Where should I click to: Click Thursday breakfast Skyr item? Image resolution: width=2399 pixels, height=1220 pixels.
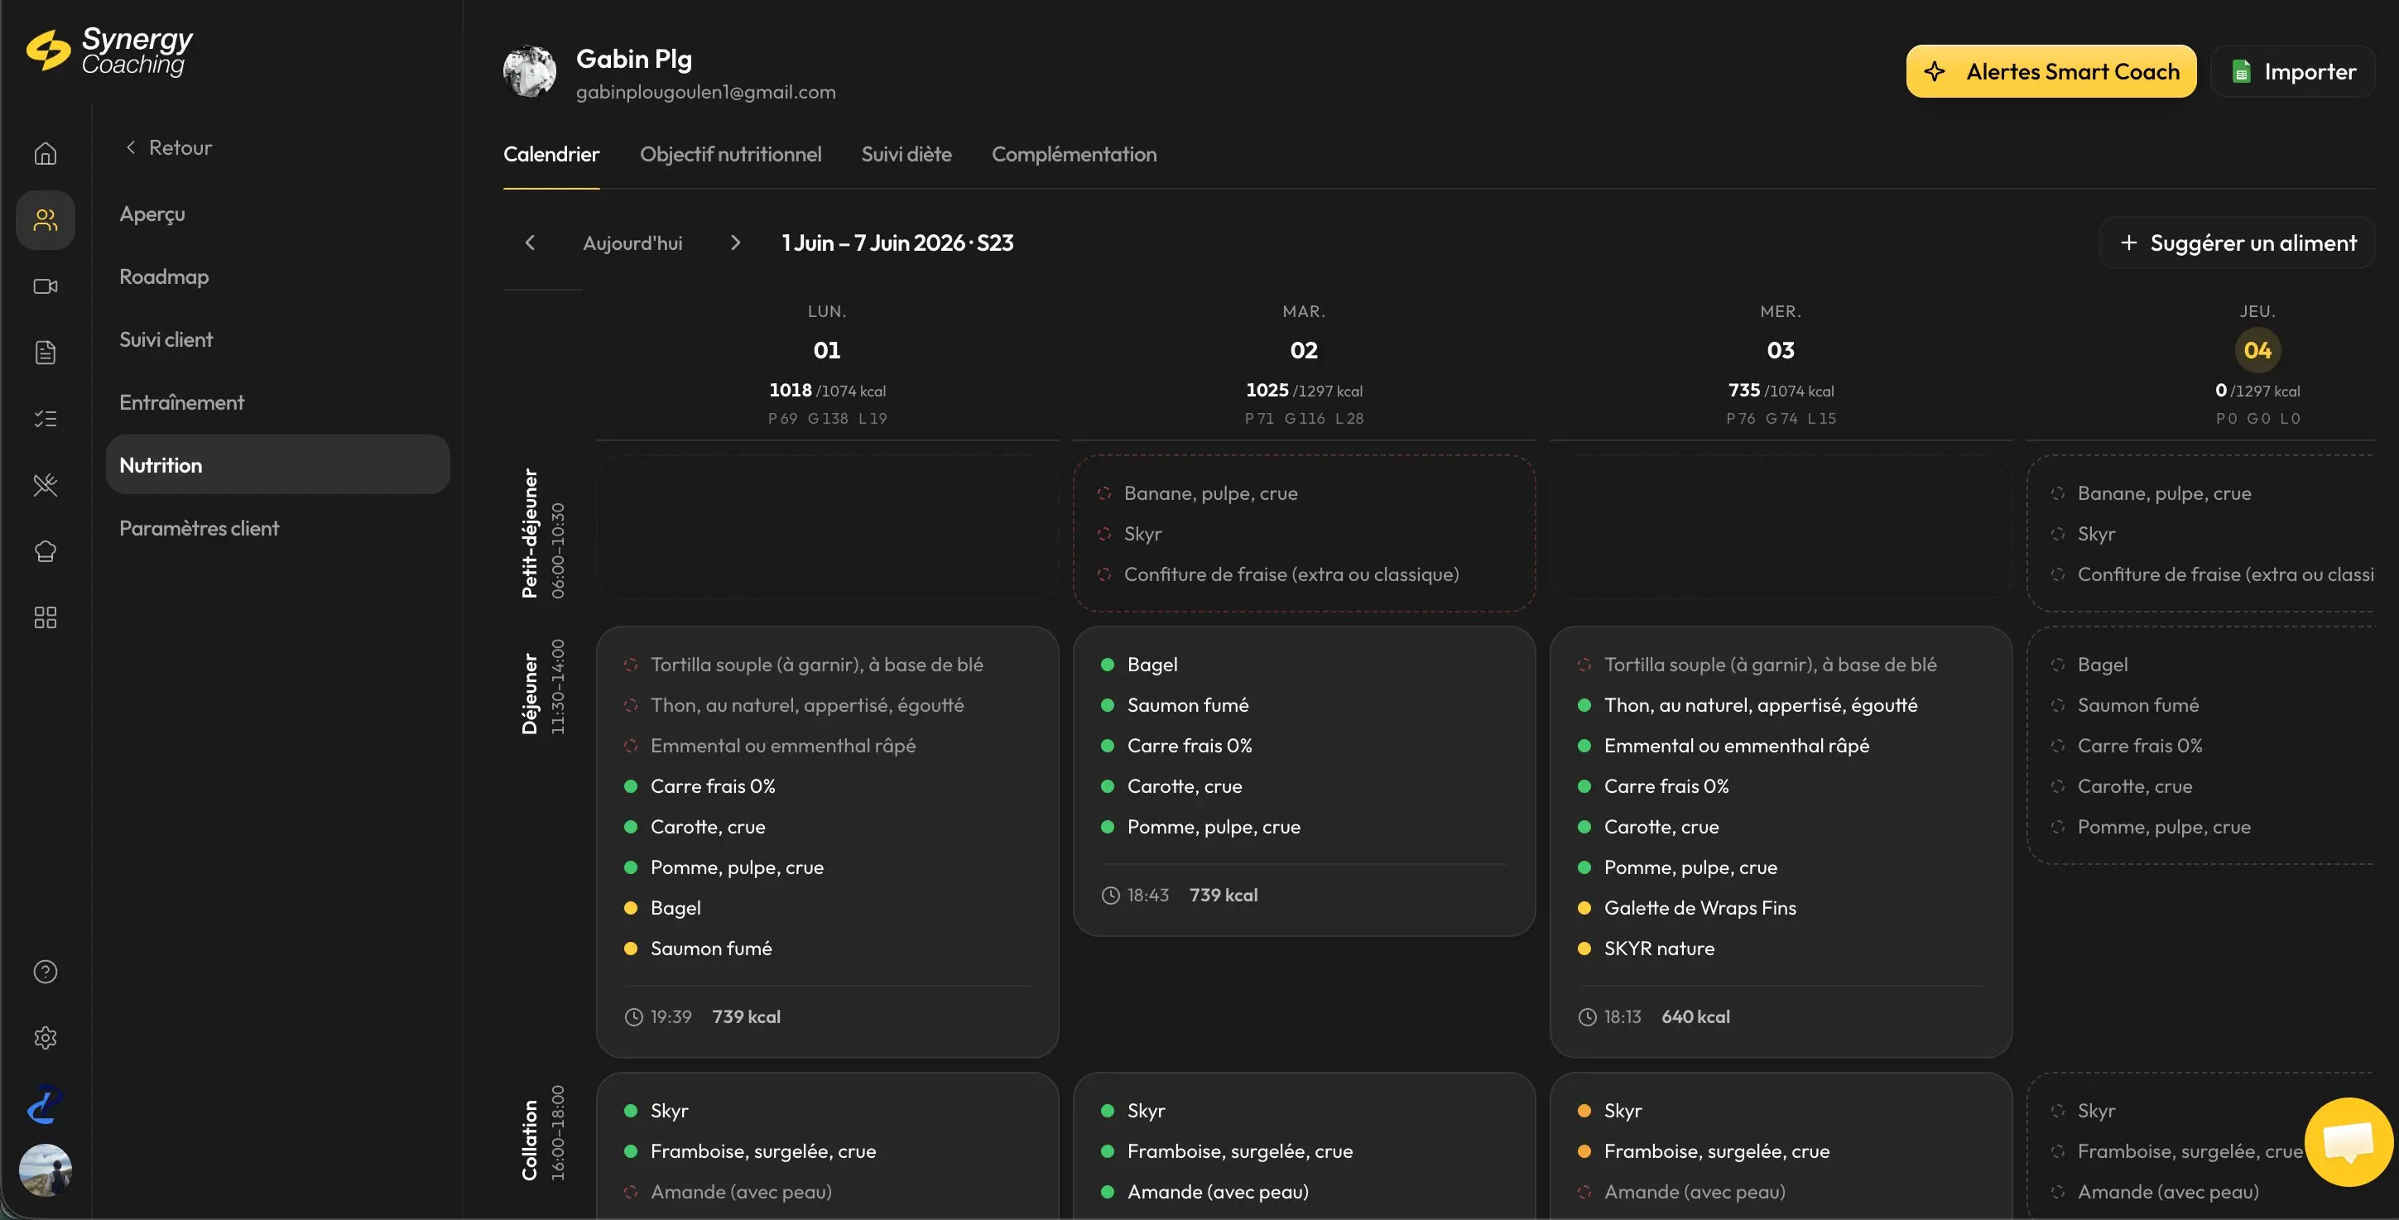pyautogui.click(x=2096, y=535)
